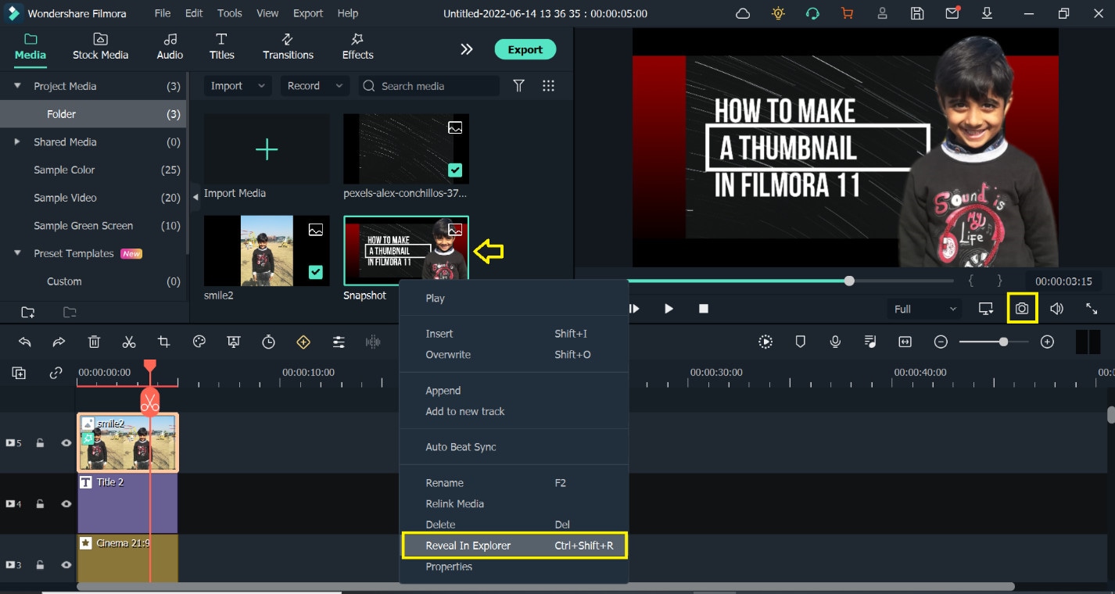Zoom in timeline with plus icon
Screen dimensions: 1115x594
pos(1048,342)
